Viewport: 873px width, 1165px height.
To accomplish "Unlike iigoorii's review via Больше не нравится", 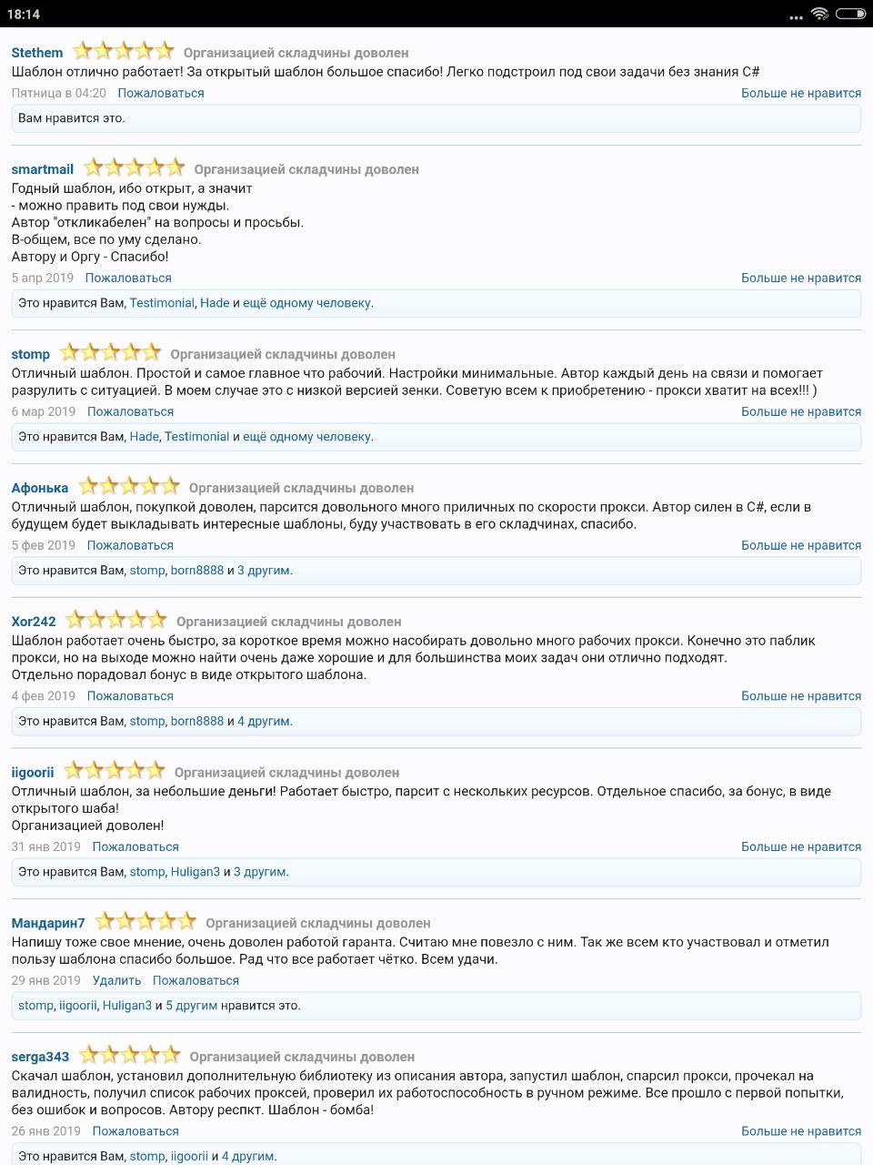I will [x=800, y=846].
